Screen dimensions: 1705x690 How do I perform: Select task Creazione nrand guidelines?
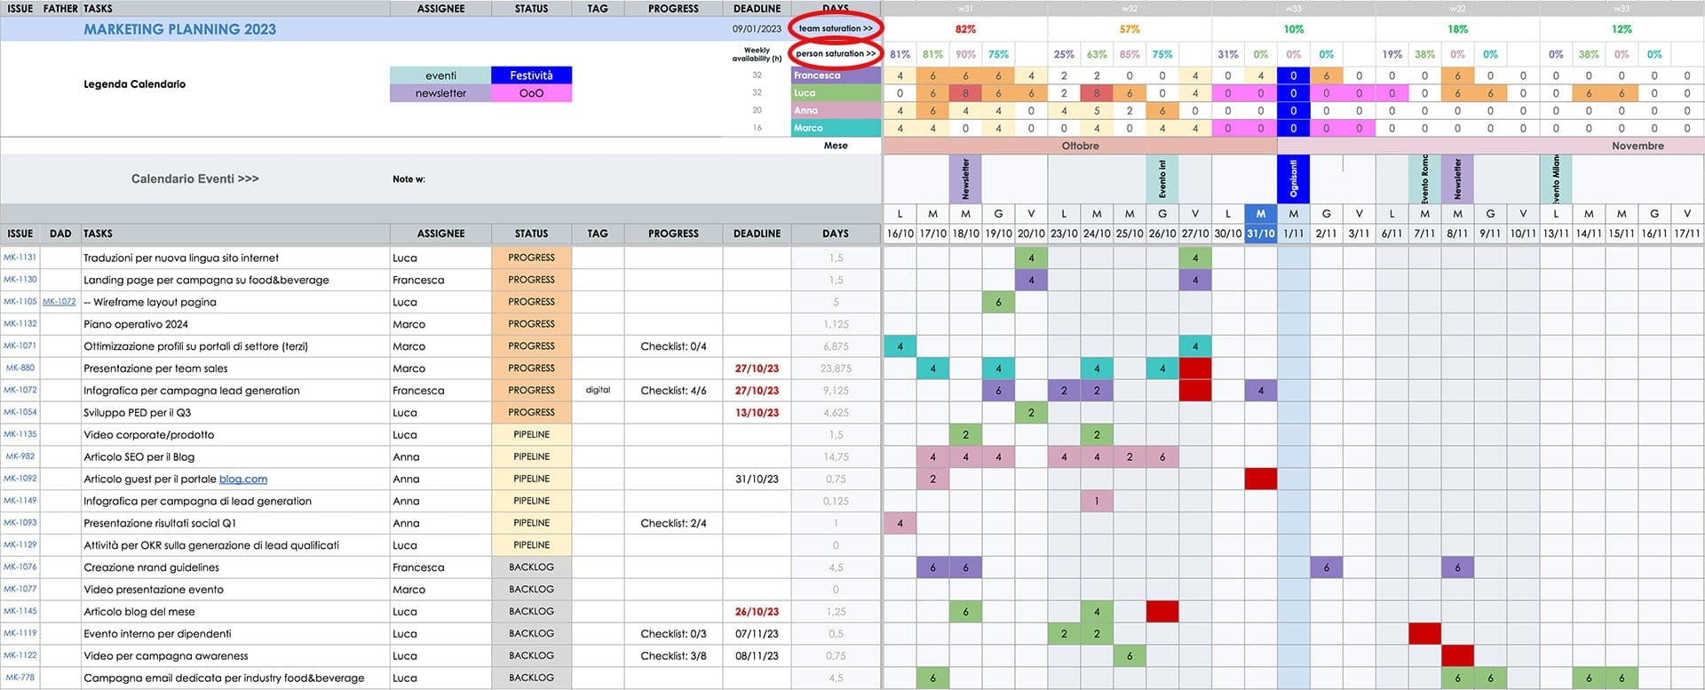pyautogui.click(x=151, y=567)
